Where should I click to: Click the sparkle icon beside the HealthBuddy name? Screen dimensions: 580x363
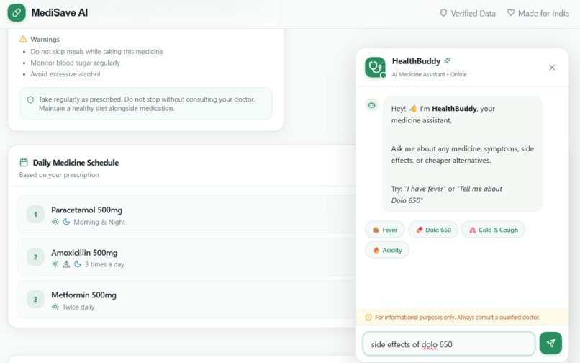tap(447, 60)
